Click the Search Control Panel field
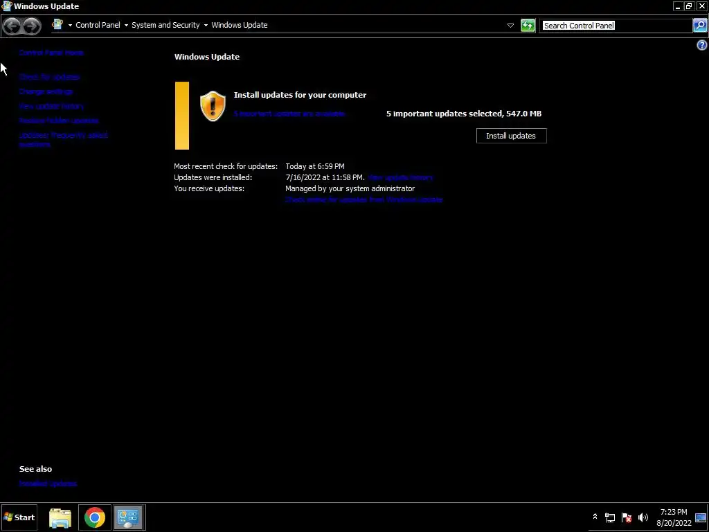 coord(616,26)
